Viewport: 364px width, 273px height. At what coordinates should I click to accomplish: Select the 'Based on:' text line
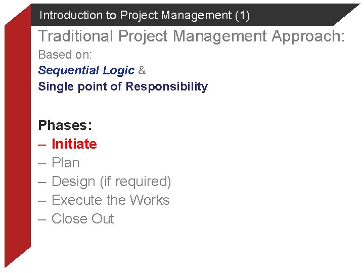click(x=65, y=55)
